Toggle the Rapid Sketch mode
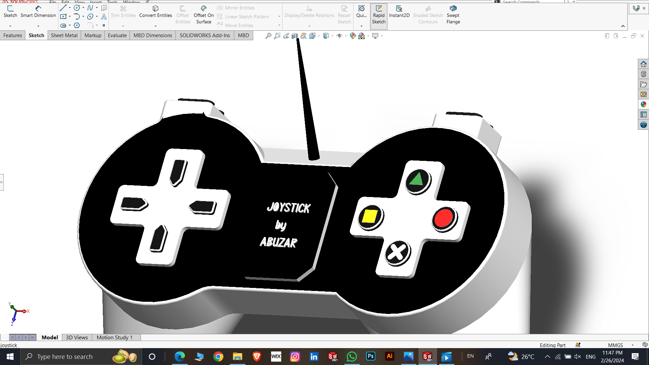649x365 pixels. (x=379, y=15)
